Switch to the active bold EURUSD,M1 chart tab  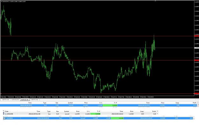pos(25,100)
